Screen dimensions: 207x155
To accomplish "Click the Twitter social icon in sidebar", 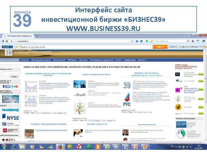I will (x=11, y=86).
